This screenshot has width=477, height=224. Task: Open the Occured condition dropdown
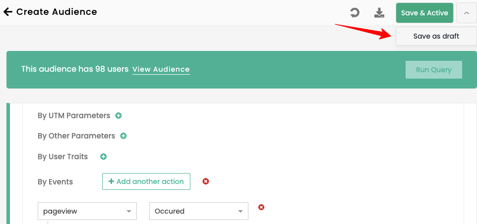click(x=198, y=211)
